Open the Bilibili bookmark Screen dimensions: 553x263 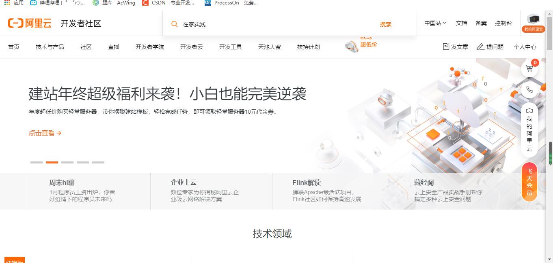[57, 2]
